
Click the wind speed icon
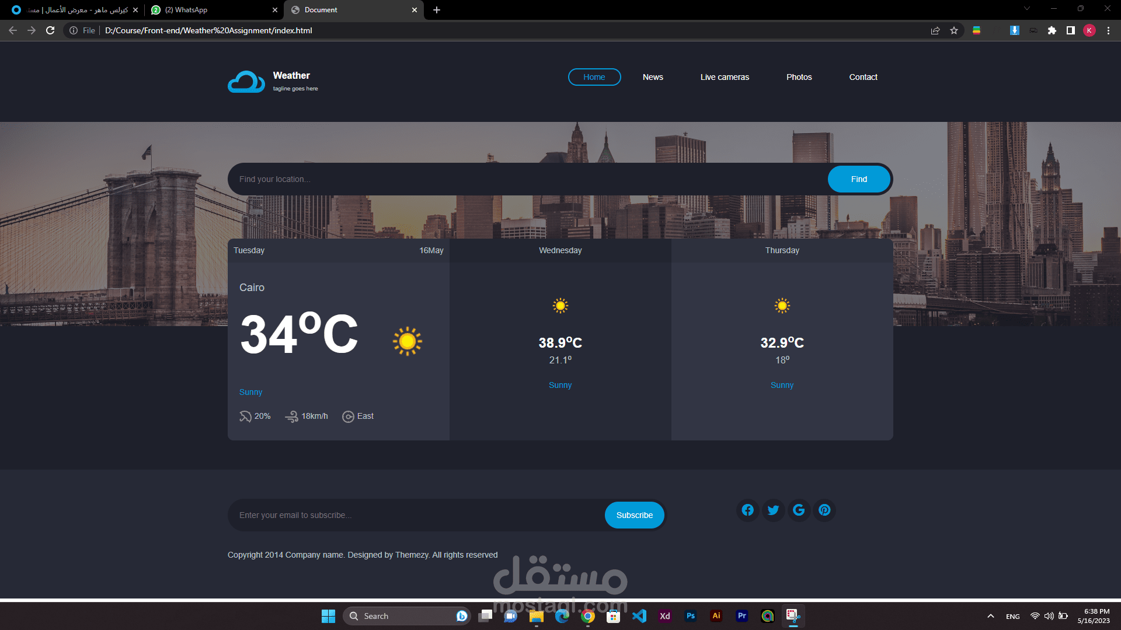[x=291, y=416]
